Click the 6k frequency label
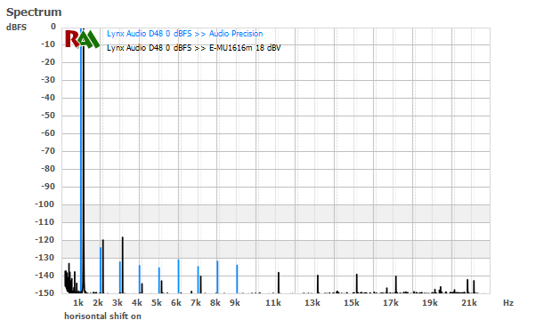This screenshot has width=552, height=328. click(176, 303)
